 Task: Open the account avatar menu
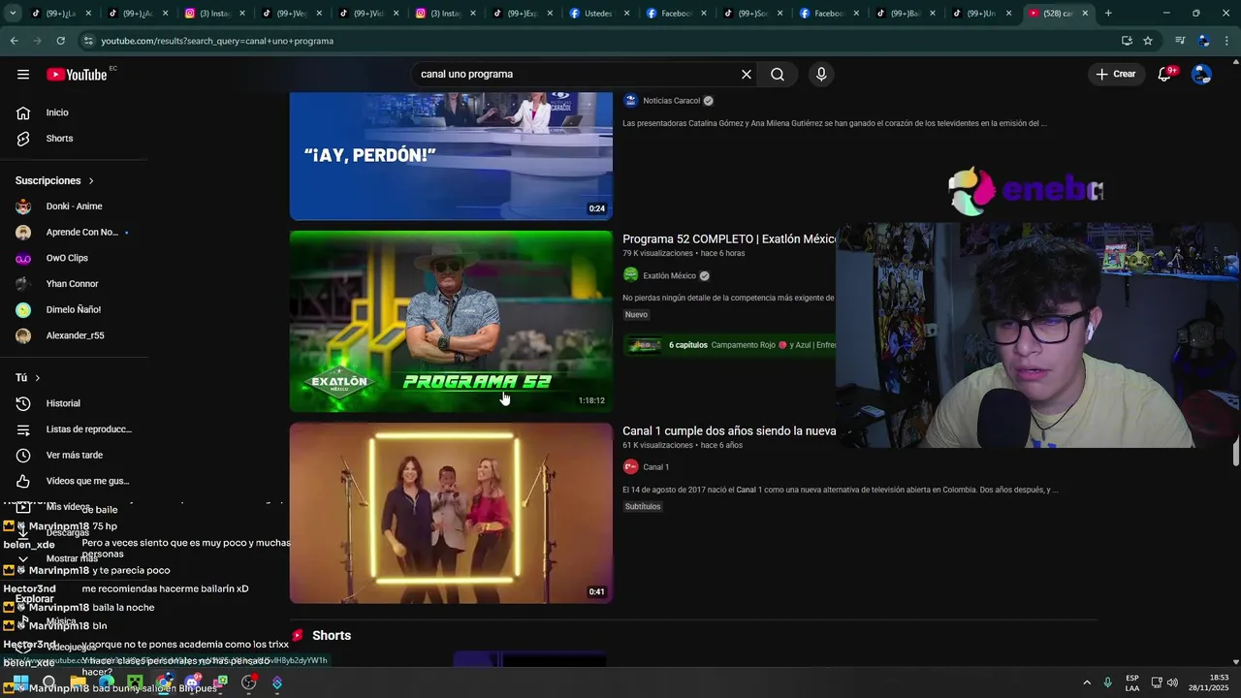[1201, 74]
